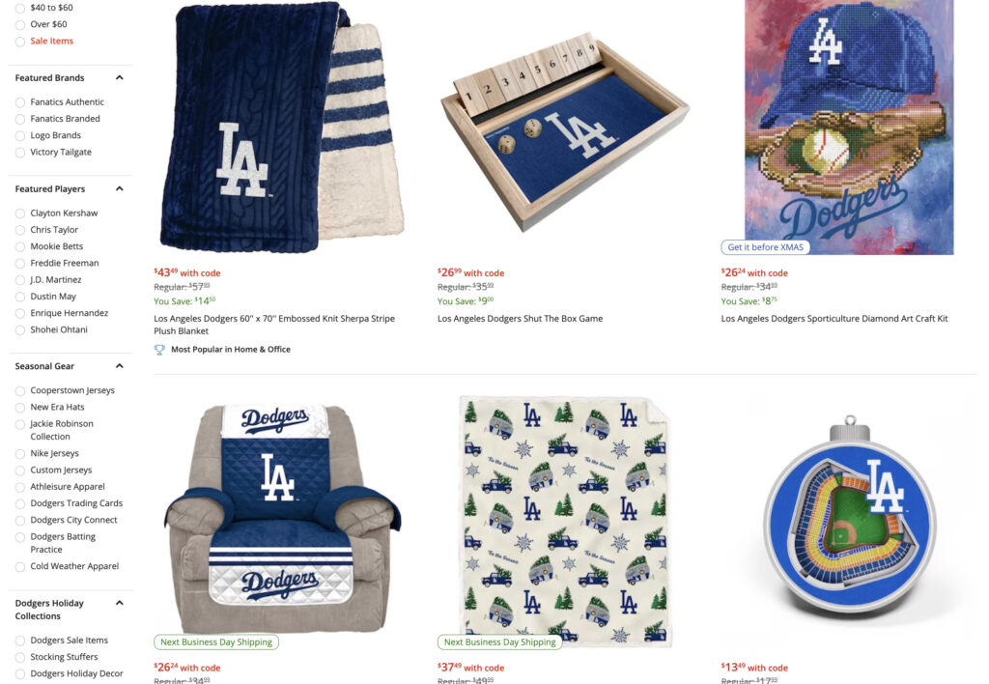Click the Get it before XMAS badge

[765, 247]
